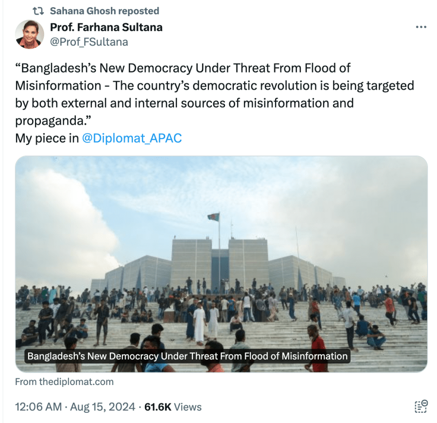437x423 pixels.
Task: Open the three-dot more options menu
Action: click(x=421, y=27)
